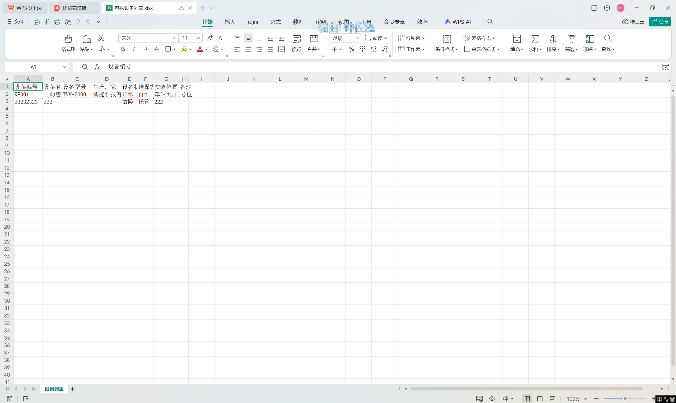Click the 分享 share button
This screenshot has width=676, height=403.
tap(660, 22)
